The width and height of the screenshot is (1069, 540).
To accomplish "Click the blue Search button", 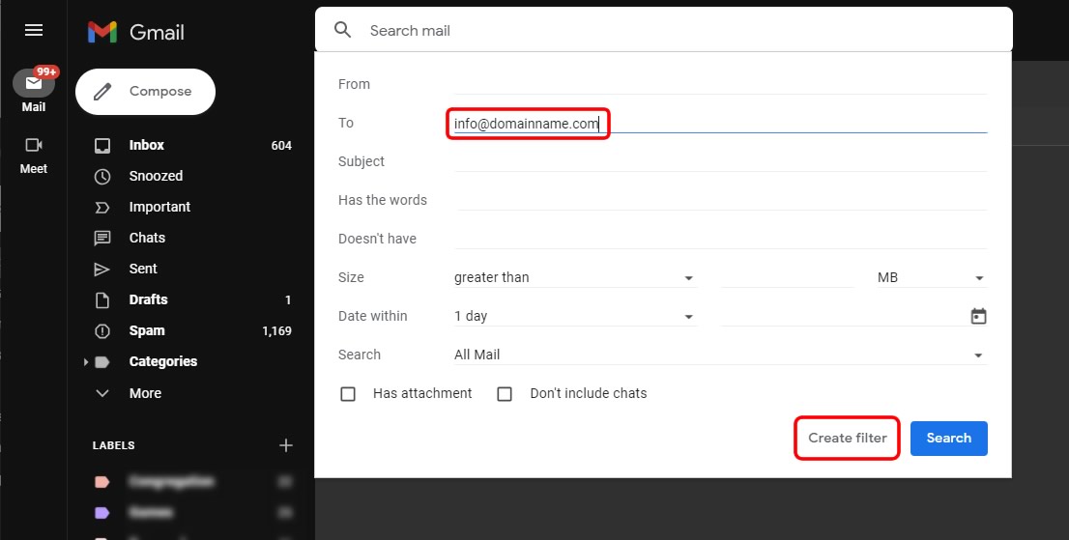I will (x=948, y=438).
